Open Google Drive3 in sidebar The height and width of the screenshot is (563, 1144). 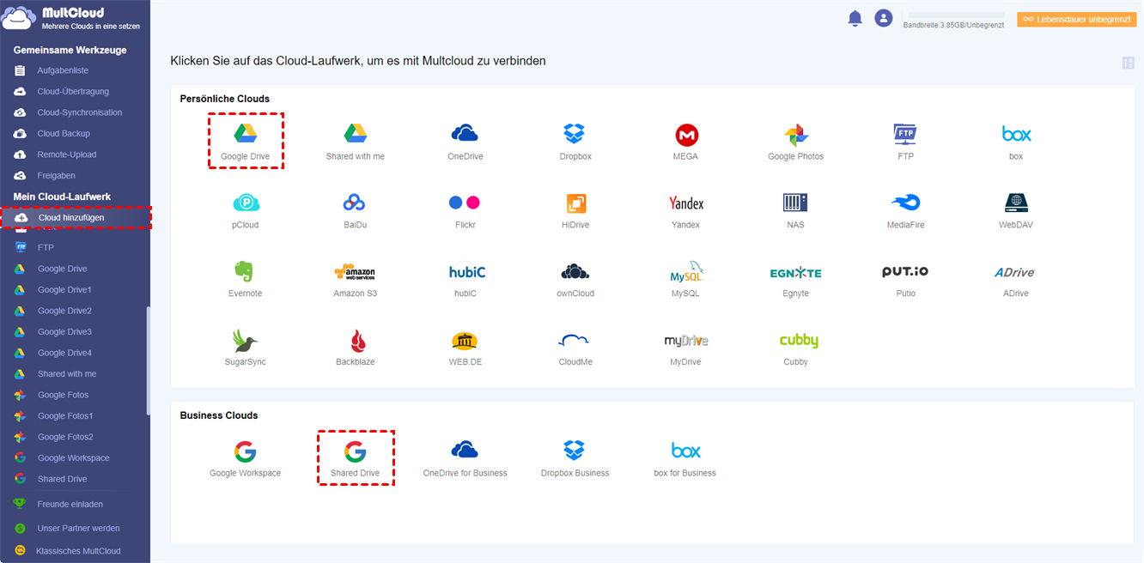64,332
